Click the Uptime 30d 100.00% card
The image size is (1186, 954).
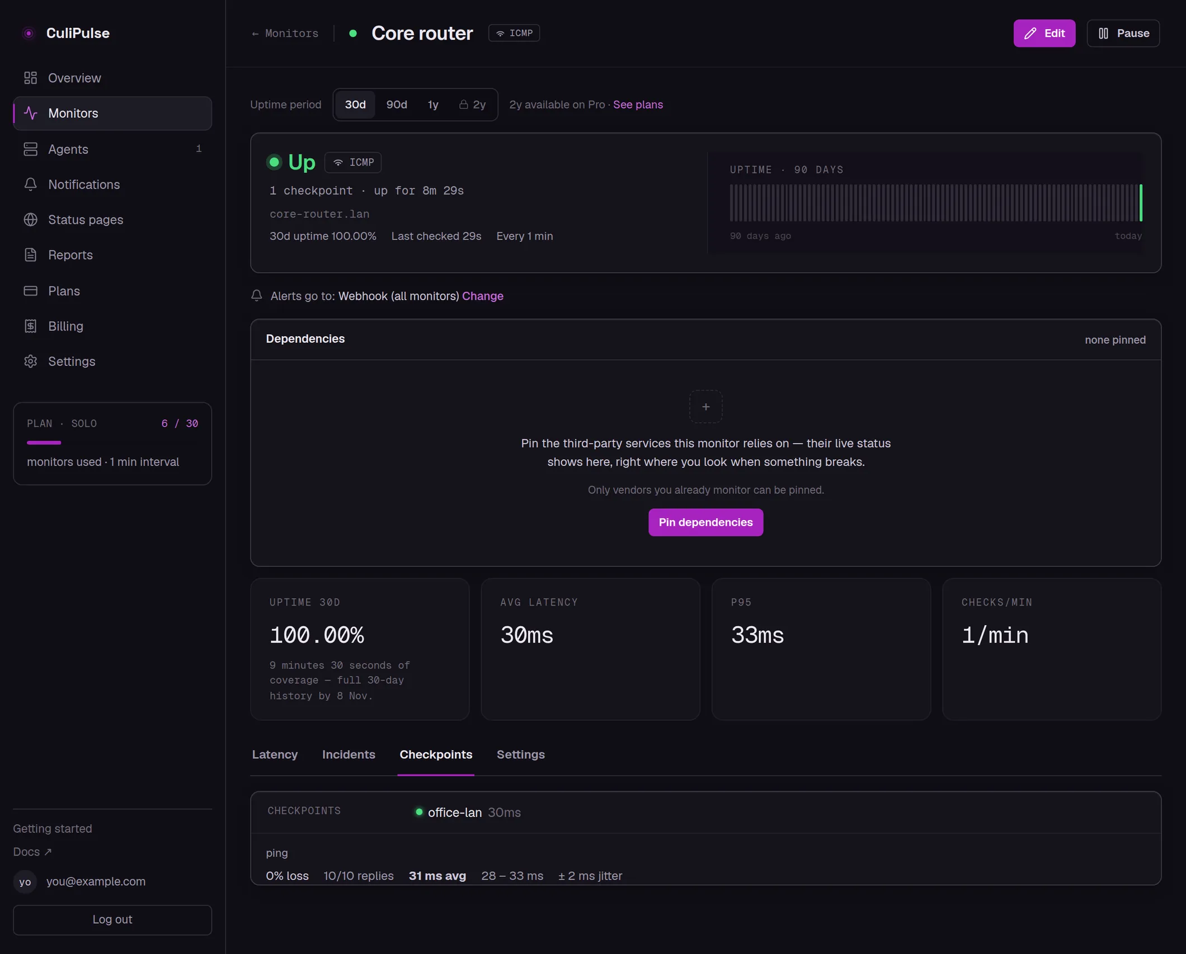360,649
